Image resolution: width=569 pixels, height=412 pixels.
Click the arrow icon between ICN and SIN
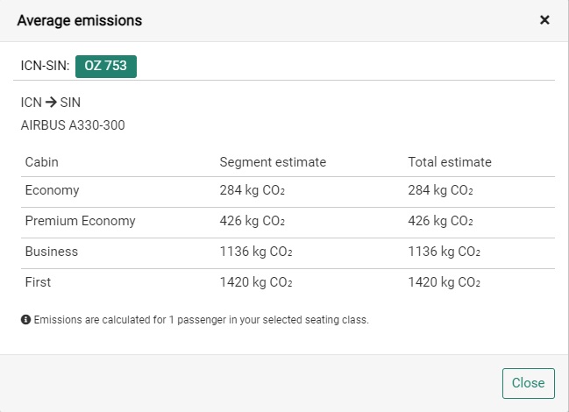coord(51,103)
